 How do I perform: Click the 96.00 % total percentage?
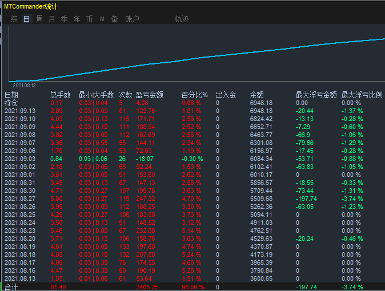[x=193, y=287]
